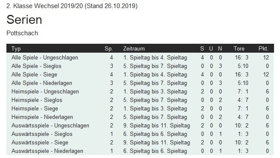Image resolution: width=280 pixels, height=158 pixels.
Task: Click the Serien page heading
Action: 24,20
